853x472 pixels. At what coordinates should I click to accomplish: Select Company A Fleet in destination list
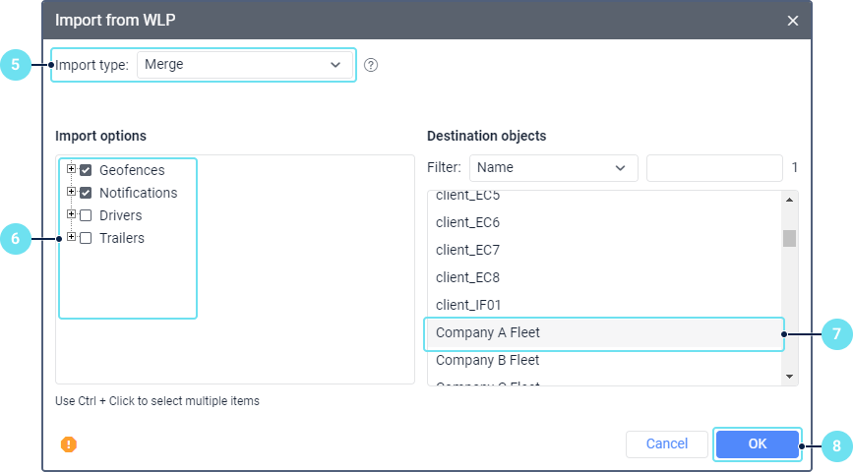click(603, 333)
